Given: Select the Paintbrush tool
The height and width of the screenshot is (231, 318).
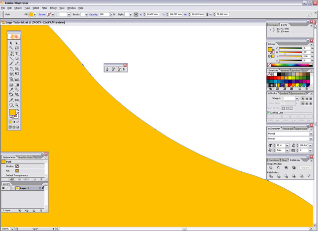Looking at the screenshot, I should pyautogui.click(x=11, y=63).
